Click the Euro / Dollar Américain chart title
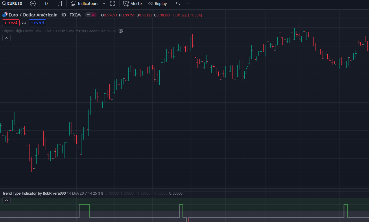 pos(45,15)
